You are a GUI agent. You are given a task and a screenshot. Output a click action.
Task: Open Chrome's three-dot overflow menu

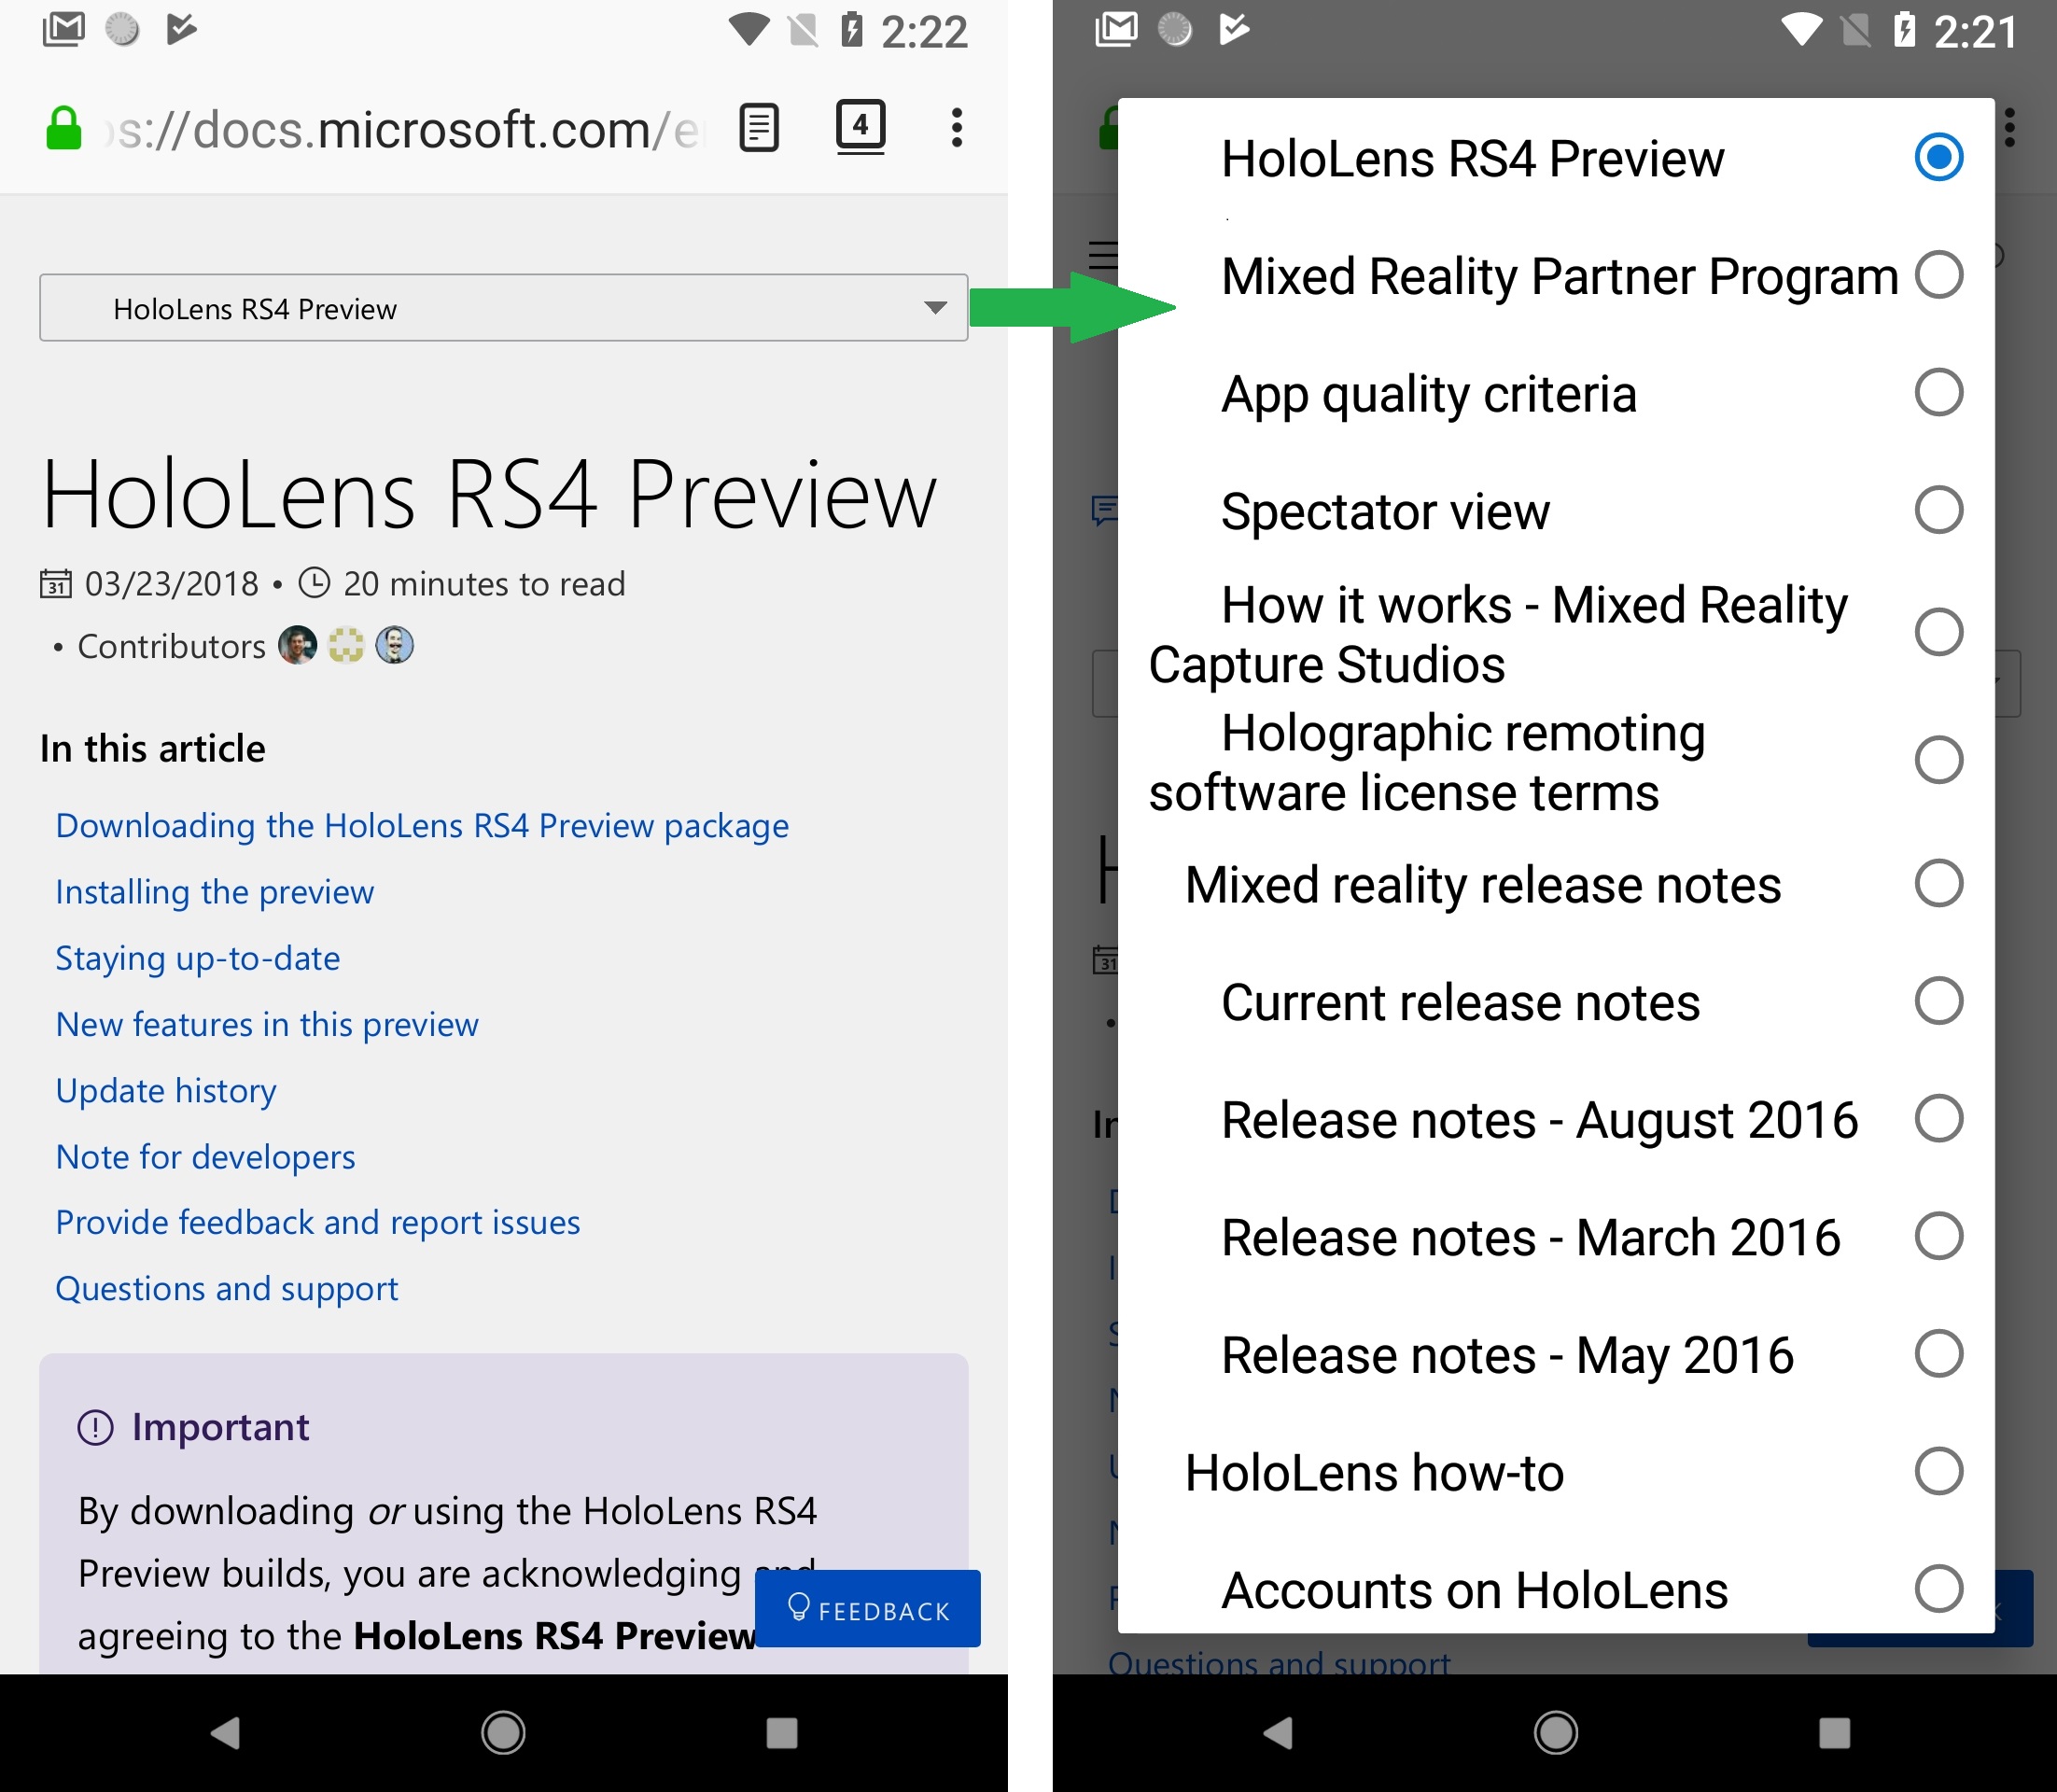tap(956, 126)
